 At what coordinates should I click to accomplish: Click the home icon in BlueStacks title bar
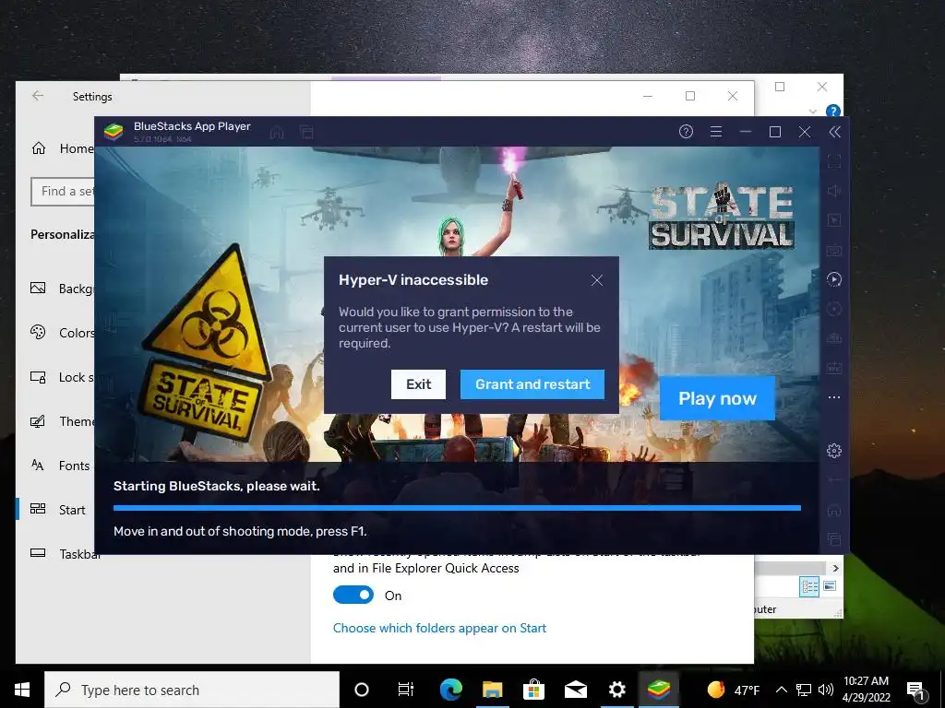(x=277, y=132)
